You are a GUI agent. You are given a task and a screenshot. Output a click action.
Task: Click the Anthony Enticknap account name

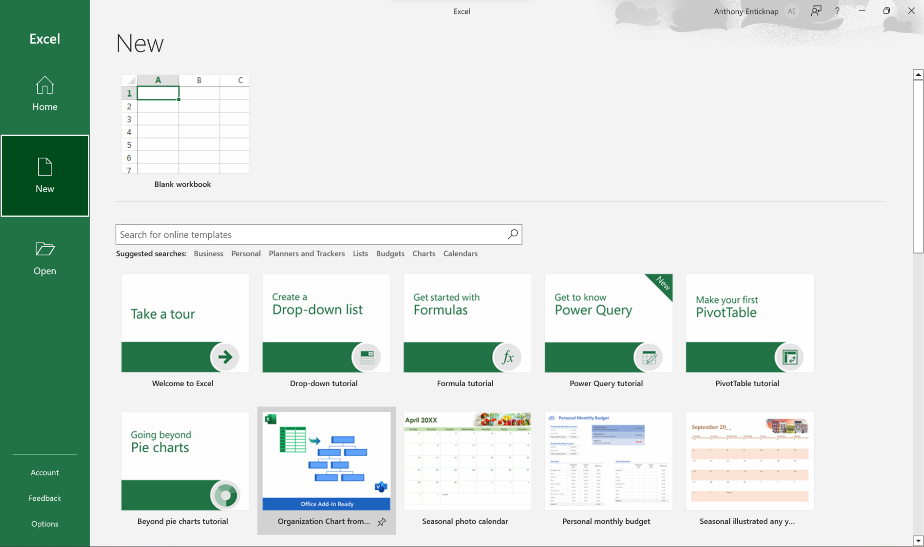tap(746, 11)
